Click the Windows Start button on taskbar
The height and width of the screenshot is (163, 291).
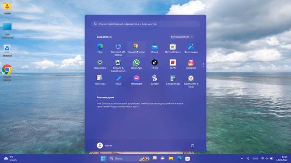click(x=103, y=158)
